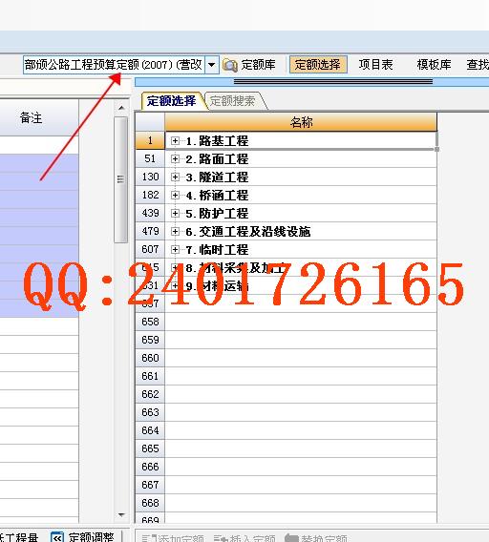Click the 定额选择 toolbar button
489x542 pixels.
coord(318,65)
